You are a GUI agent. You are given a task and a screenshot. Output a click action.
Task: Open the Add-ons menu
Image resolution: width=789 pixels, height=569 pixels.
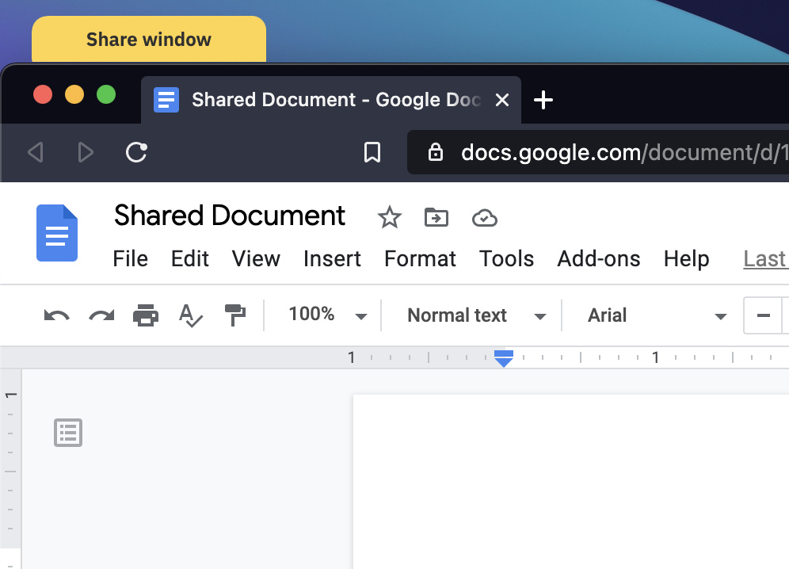(599, 259)
